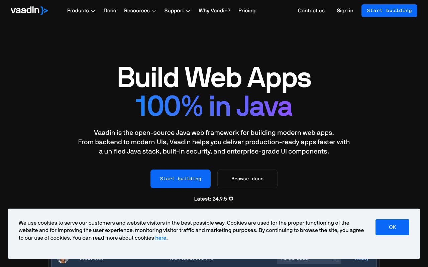
Task: Click Tech Solutions Inc company name
Action: tap(191, 258)
